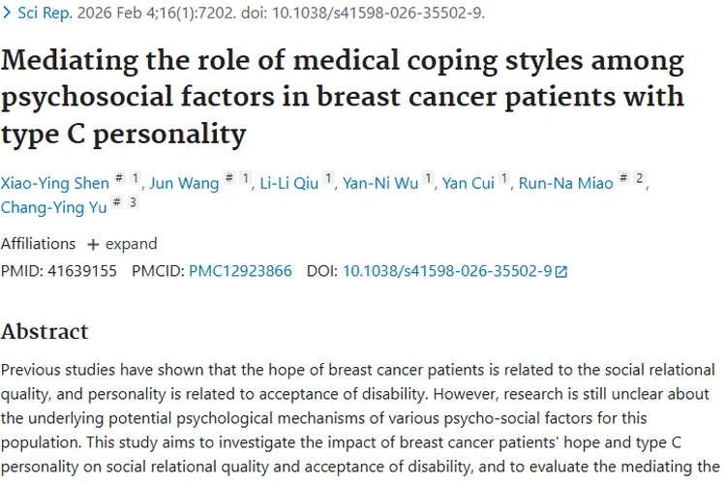Show affiliation 2 beside Run-Na Miao

640,179
